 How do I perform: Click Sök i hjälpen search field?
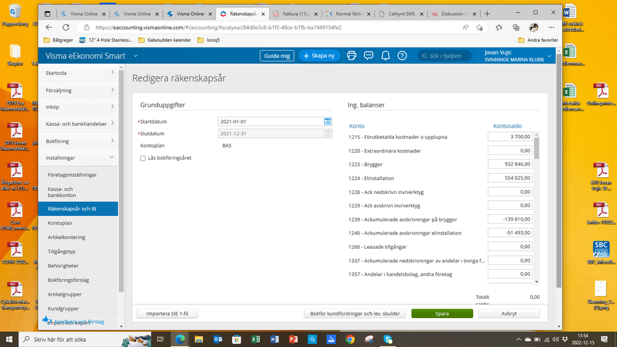pyautogui.click(x=445, y=56)
